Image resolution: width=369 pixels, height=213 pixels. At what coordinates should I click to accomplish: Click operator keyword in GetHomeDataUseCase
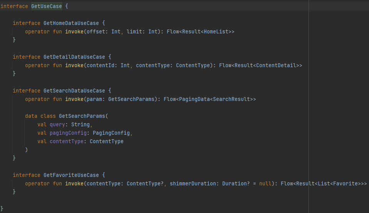(x=37, y=32)
